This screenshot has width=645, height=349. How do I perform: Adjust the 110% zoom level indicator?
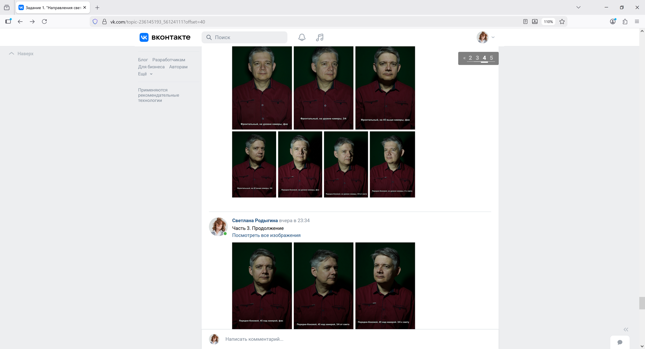[x=548, y=22]
